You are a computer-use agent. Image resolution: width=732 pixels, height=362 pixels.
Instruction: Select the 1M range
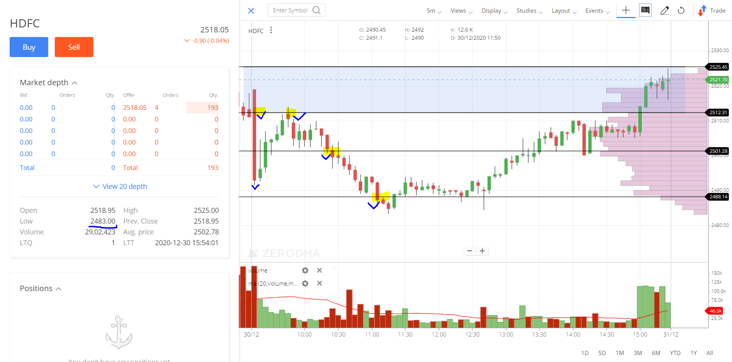[x=620, y=353]
